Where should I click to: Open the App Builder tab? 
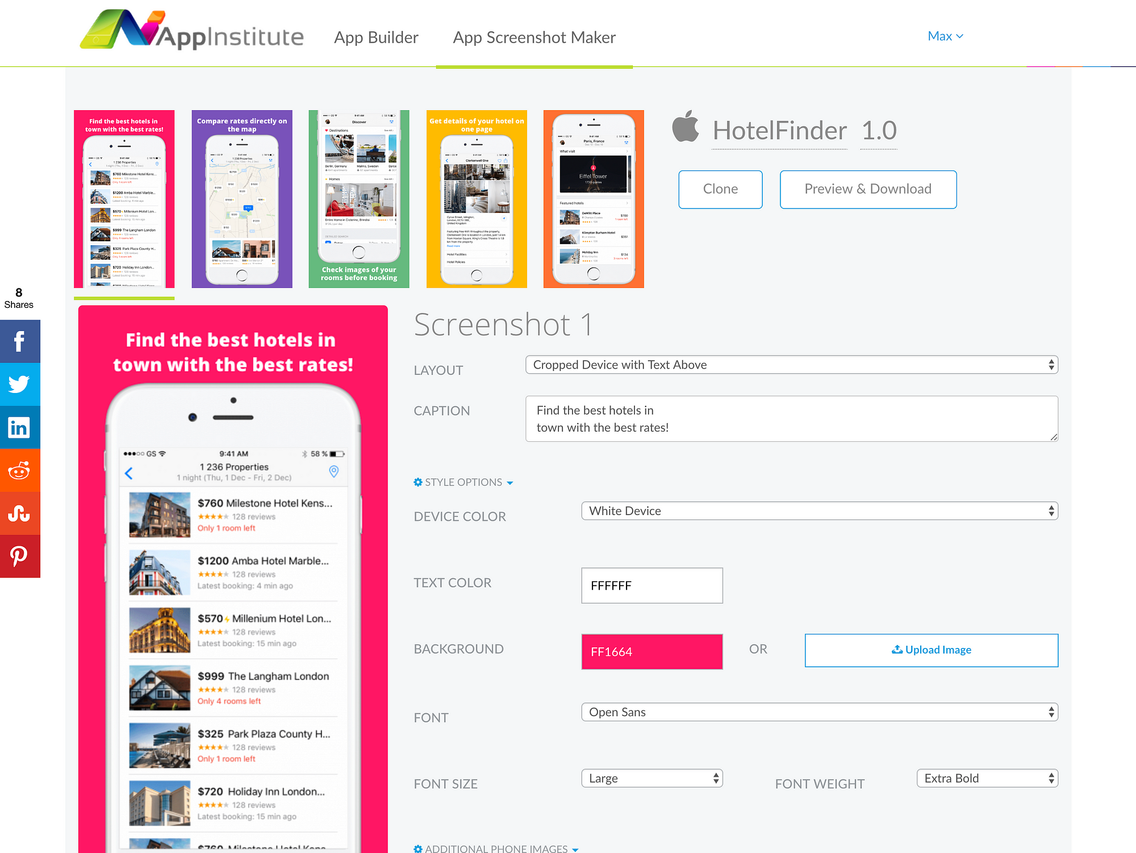pyautogui.click(x=376, y=37)
